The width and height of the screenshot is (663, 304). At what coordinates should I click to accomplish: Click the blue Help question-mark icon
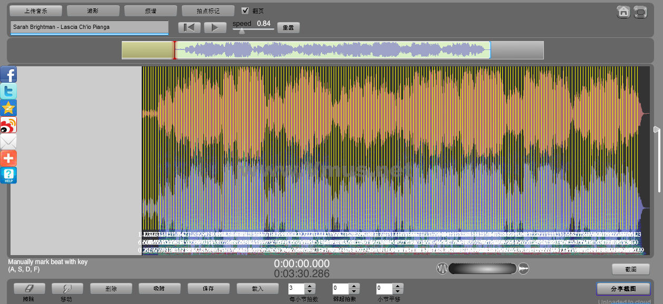click(8, 175)
